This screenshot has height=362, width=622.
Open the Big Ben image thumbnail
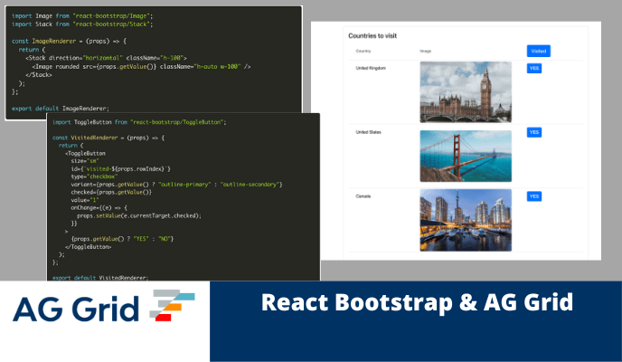point(466,92)
